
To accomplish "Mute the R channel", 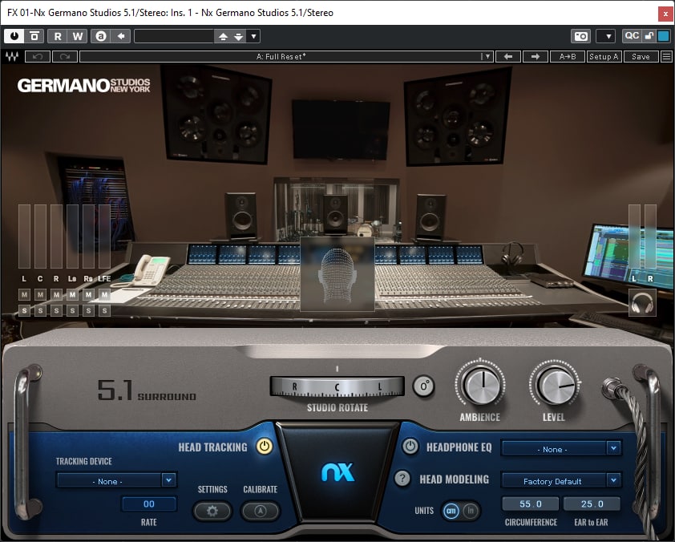I will tap(56, 295).
